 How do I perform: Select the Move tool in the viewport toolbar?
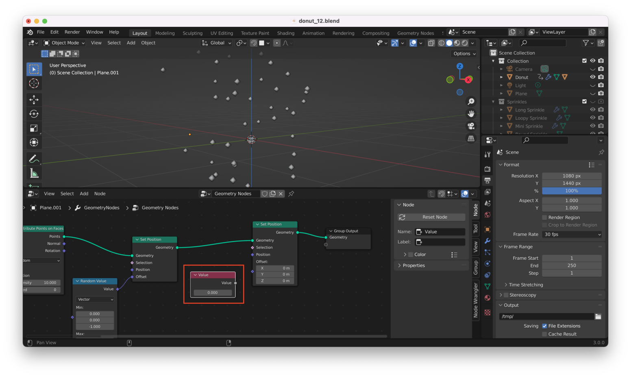click(x=34, y=99)
